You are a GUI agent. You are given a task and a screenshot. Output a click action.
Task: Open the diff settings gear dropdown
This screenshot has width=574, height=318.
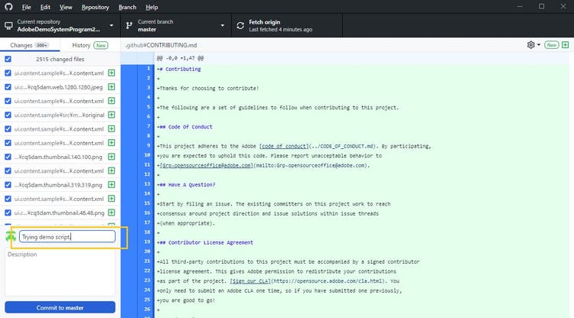pyautogui.click(x=533, y=45)
